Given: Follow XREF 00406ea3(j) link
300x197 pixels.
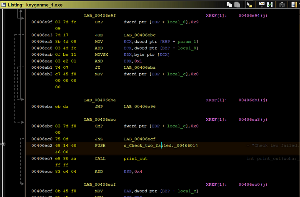Looking at the screenshot, I should [253, 120].
